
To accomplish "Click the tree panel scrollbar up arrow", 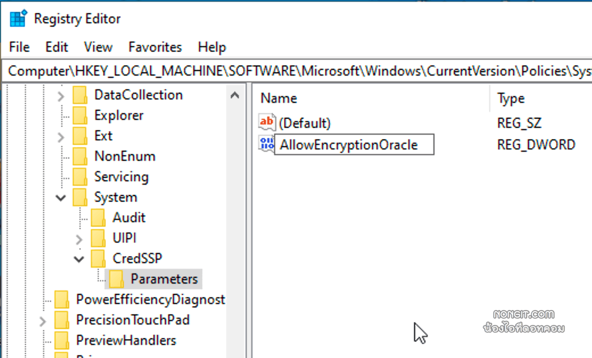I will coord(235,95).
